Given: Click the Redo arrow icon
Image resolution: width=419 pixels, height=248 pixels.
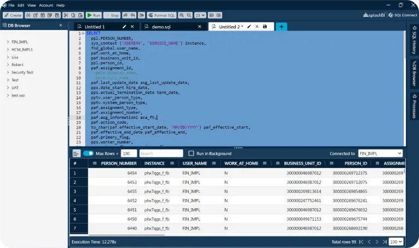Looking at the screenshot, I should click(125, 15).
